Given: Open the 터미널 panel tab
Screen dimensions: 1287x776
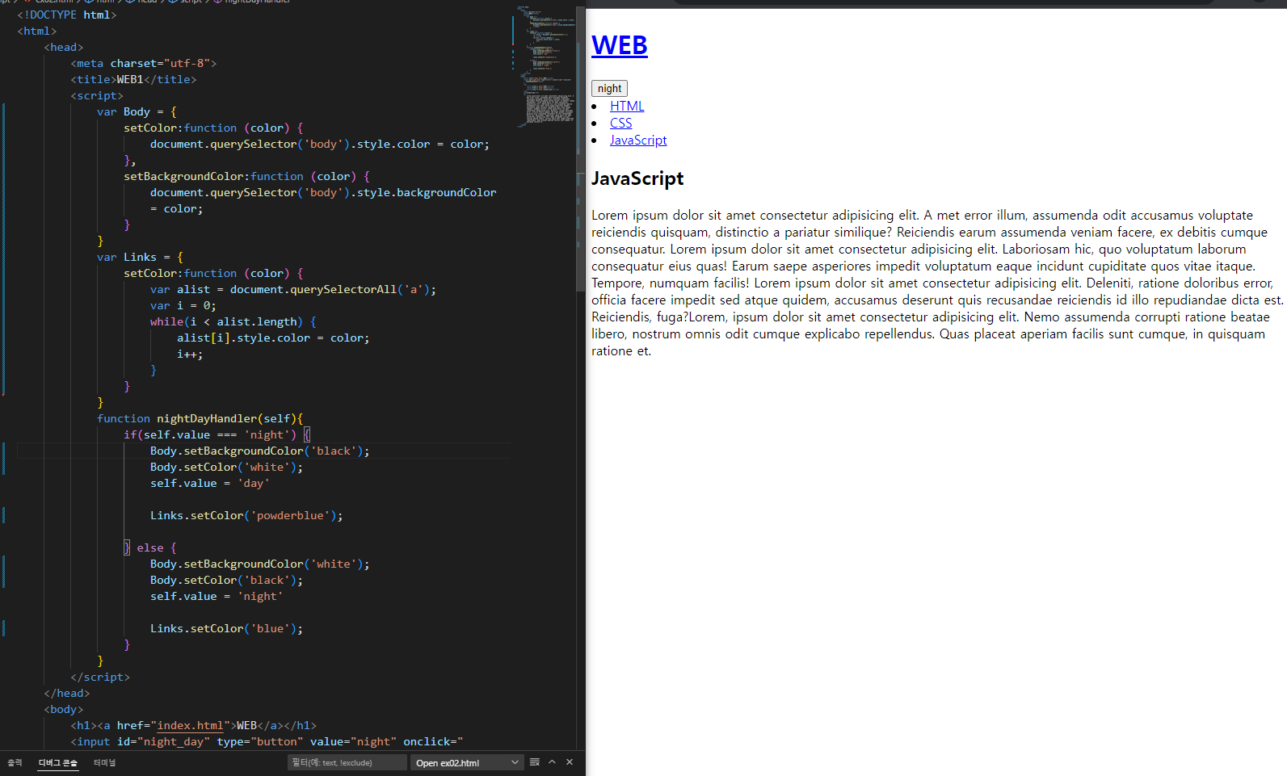Looking at the screenshot, I should point(104,762).
